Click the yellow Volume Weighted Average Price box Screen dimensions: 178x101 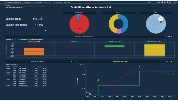click(155, 50)
